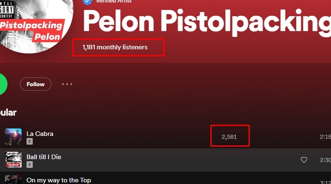The width and height of the screenshot is (331, 184).
Task: Open the La Cabra album art thumbnail
Action: click(x=13, y=137)
